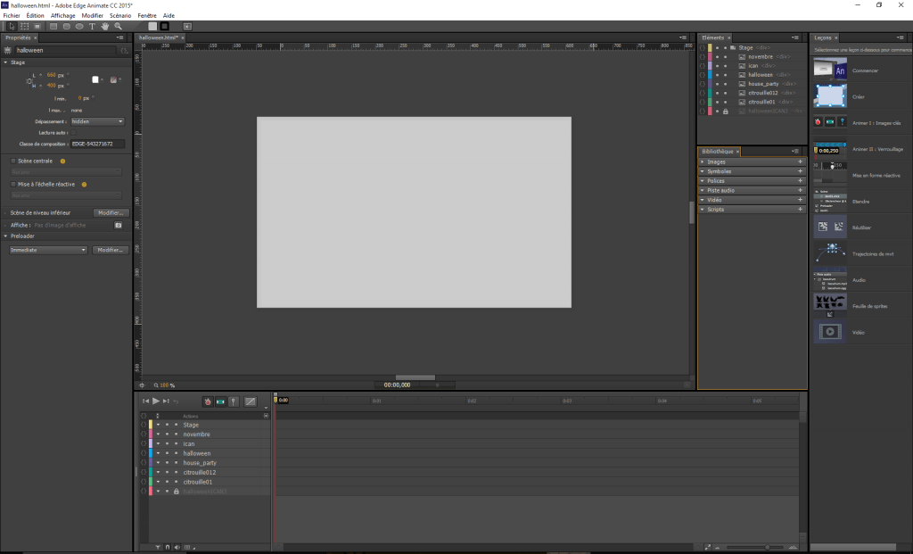Click the filter animated elements icon
913x554 pixels.
[x=158, y=548]
